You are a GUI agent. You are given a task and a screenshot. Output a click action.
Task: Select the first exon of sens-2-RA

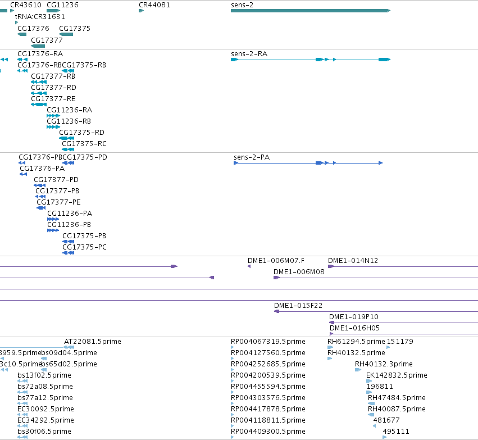click(x=234, y=60)
